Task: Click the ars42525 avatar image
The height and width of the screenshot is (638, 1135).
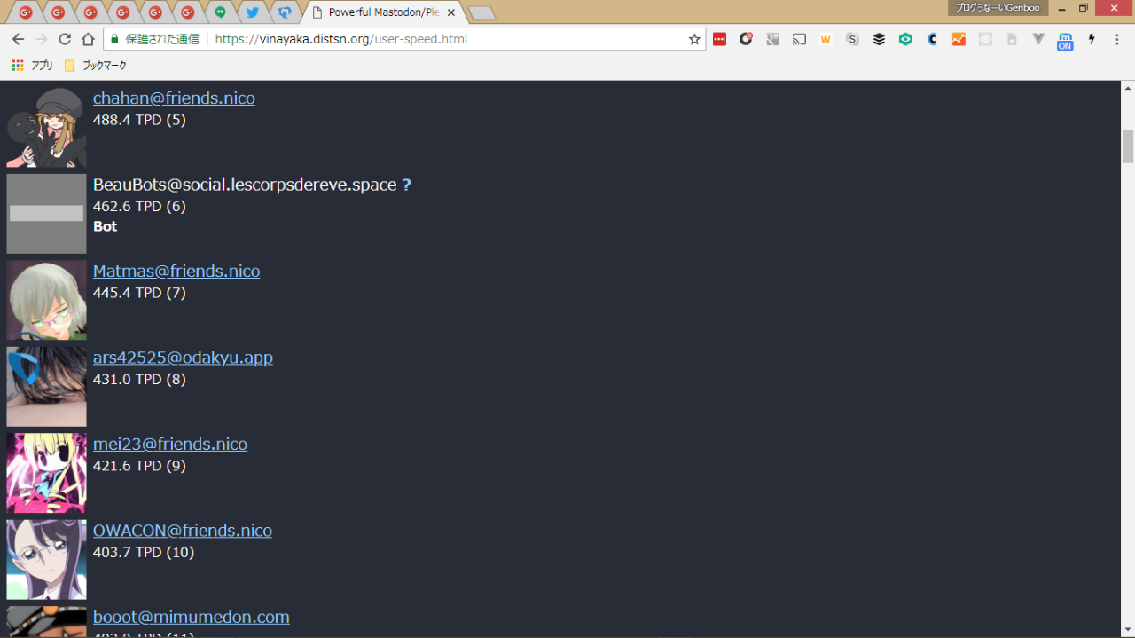Action: [x=46, y=387]
